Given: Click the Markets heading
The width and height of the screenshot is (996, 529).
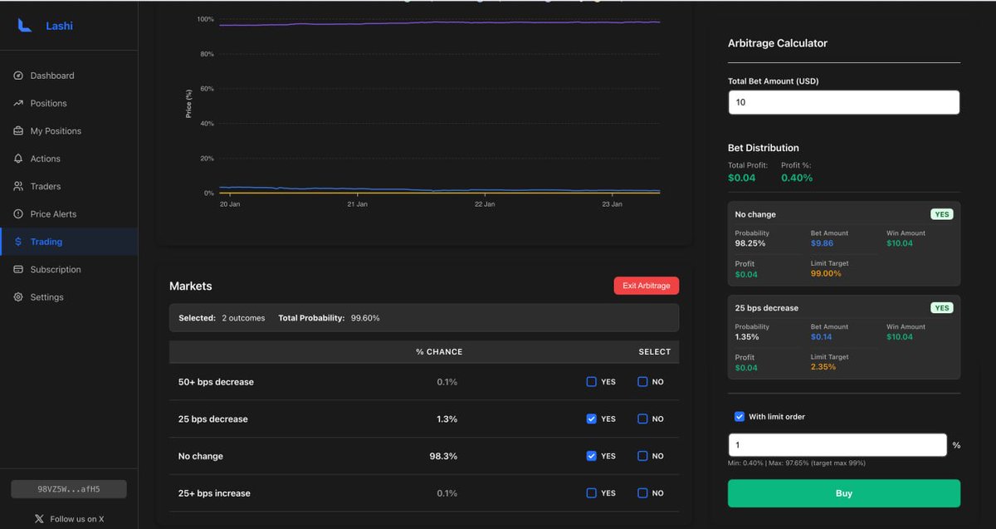Looking at the screenshot, I should pos(191,286).
